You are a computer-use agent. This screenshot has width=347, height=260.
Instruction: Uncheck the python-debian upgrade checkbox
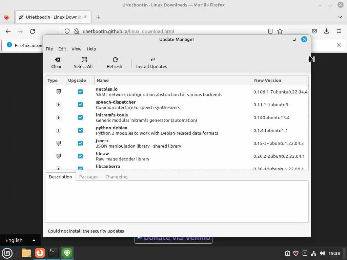pyautogui.click(x=80, y=130)
